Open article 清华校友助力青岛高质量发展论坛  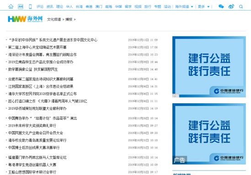point(37,140)
